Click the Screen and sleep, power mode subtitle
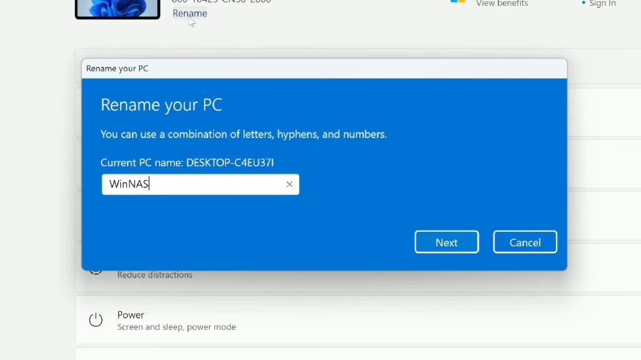The image size is (641, 360). (176, 327)
